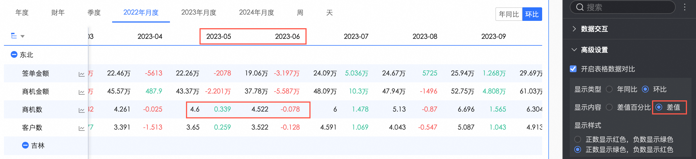Click trend chart icon for 签单金额 row
This screenshot has height=159, width=696.
tap(81, 74)
